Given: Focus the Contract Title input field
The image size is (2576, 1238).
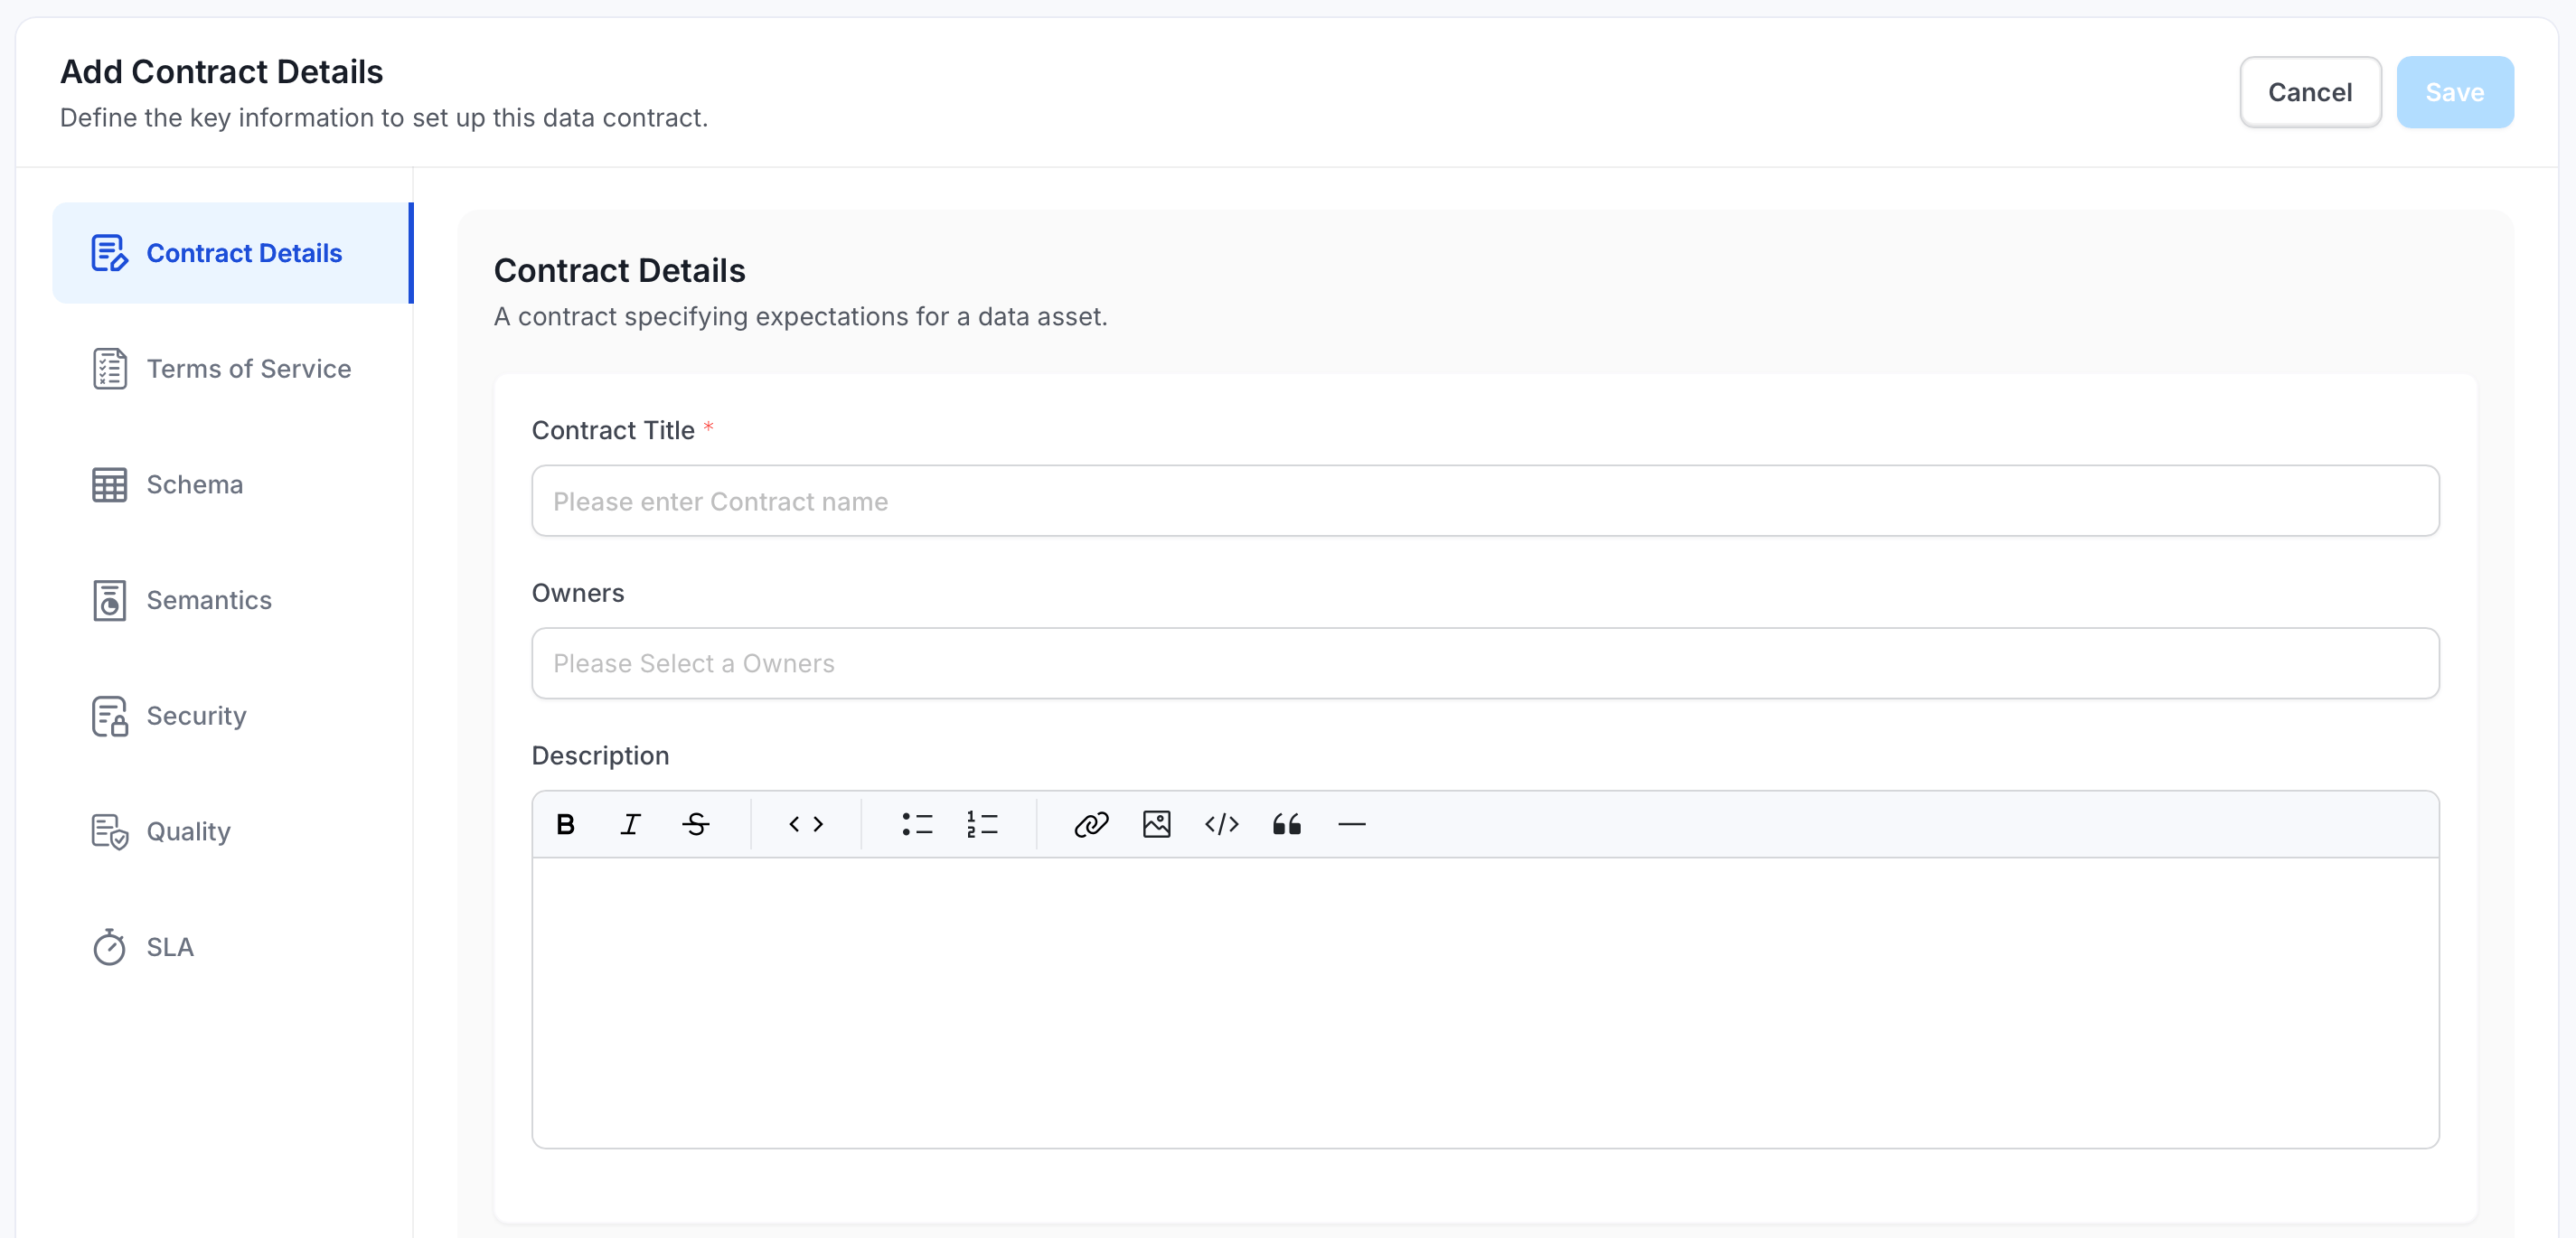Looking at the screenshot, I should click(x=1485, y=501).
